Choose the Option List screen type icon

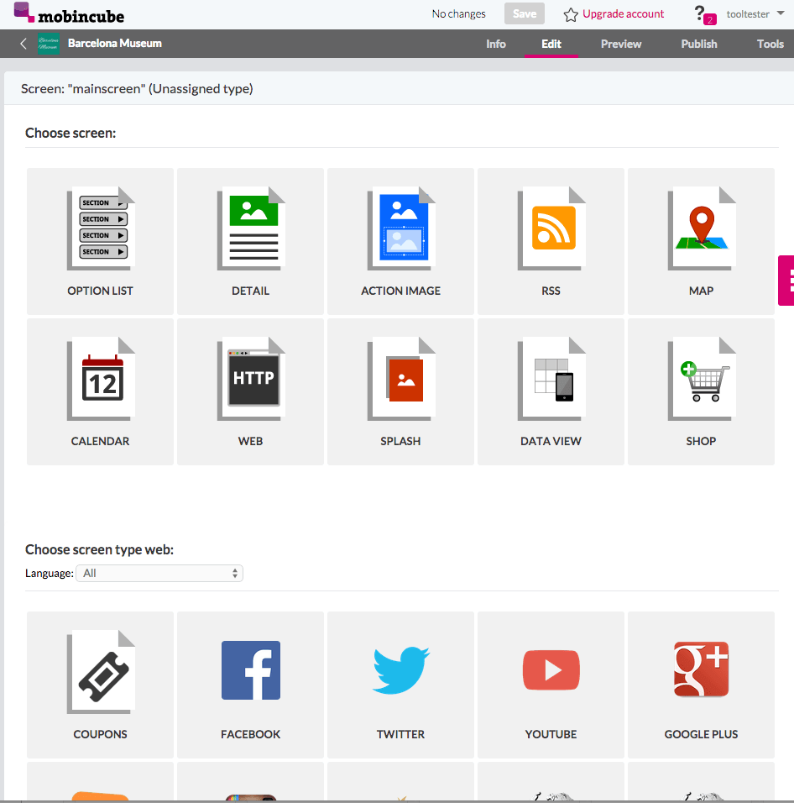[101, 228]
